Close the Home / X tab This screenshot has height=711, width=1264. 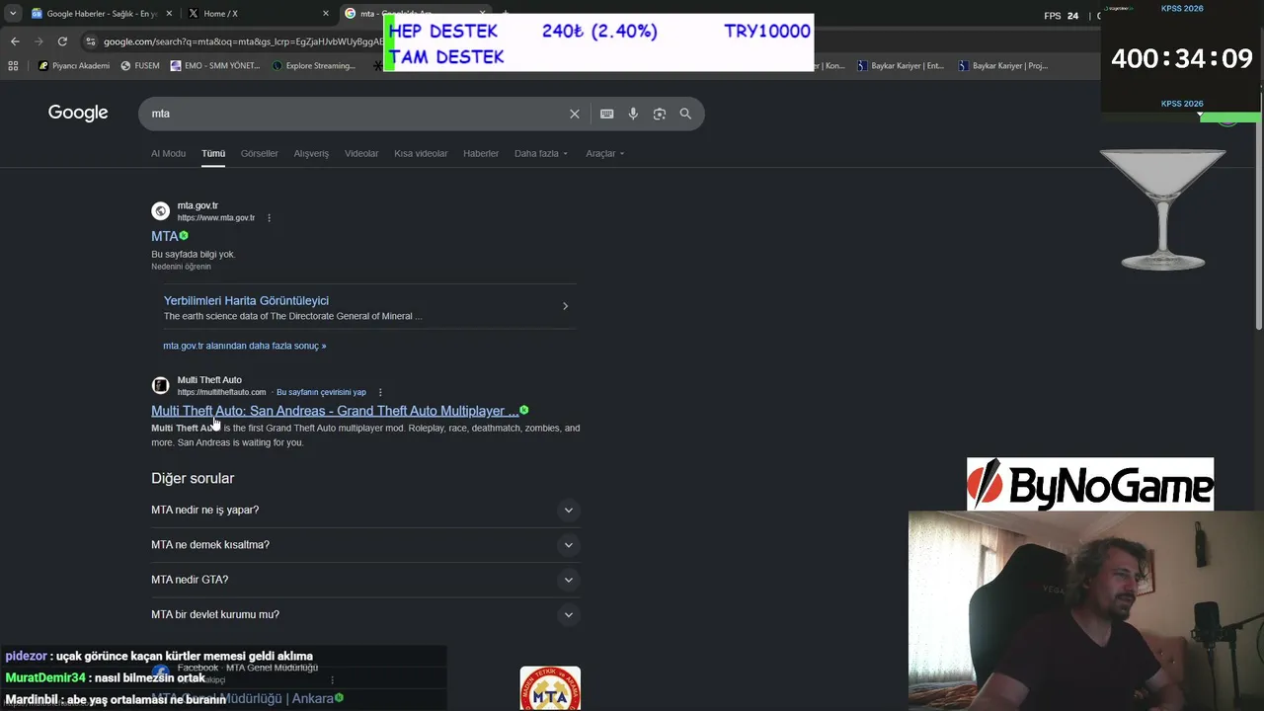coord(326,14)
